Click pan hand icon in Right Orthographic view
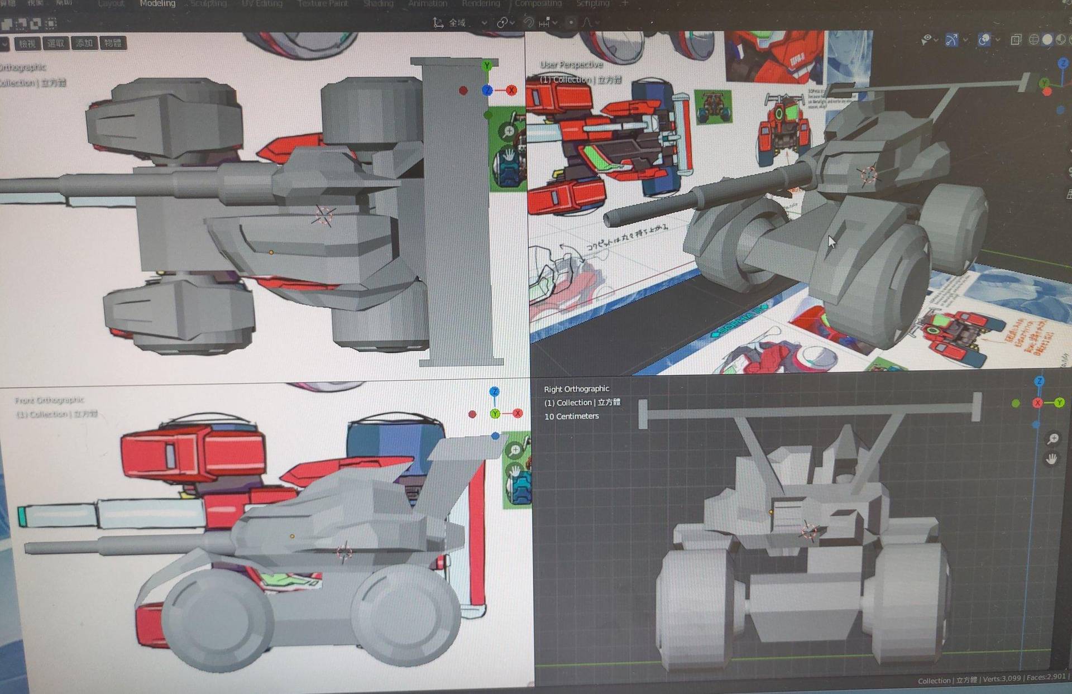The height and width of the screenshot is (694, 1072). (1052, 459)
